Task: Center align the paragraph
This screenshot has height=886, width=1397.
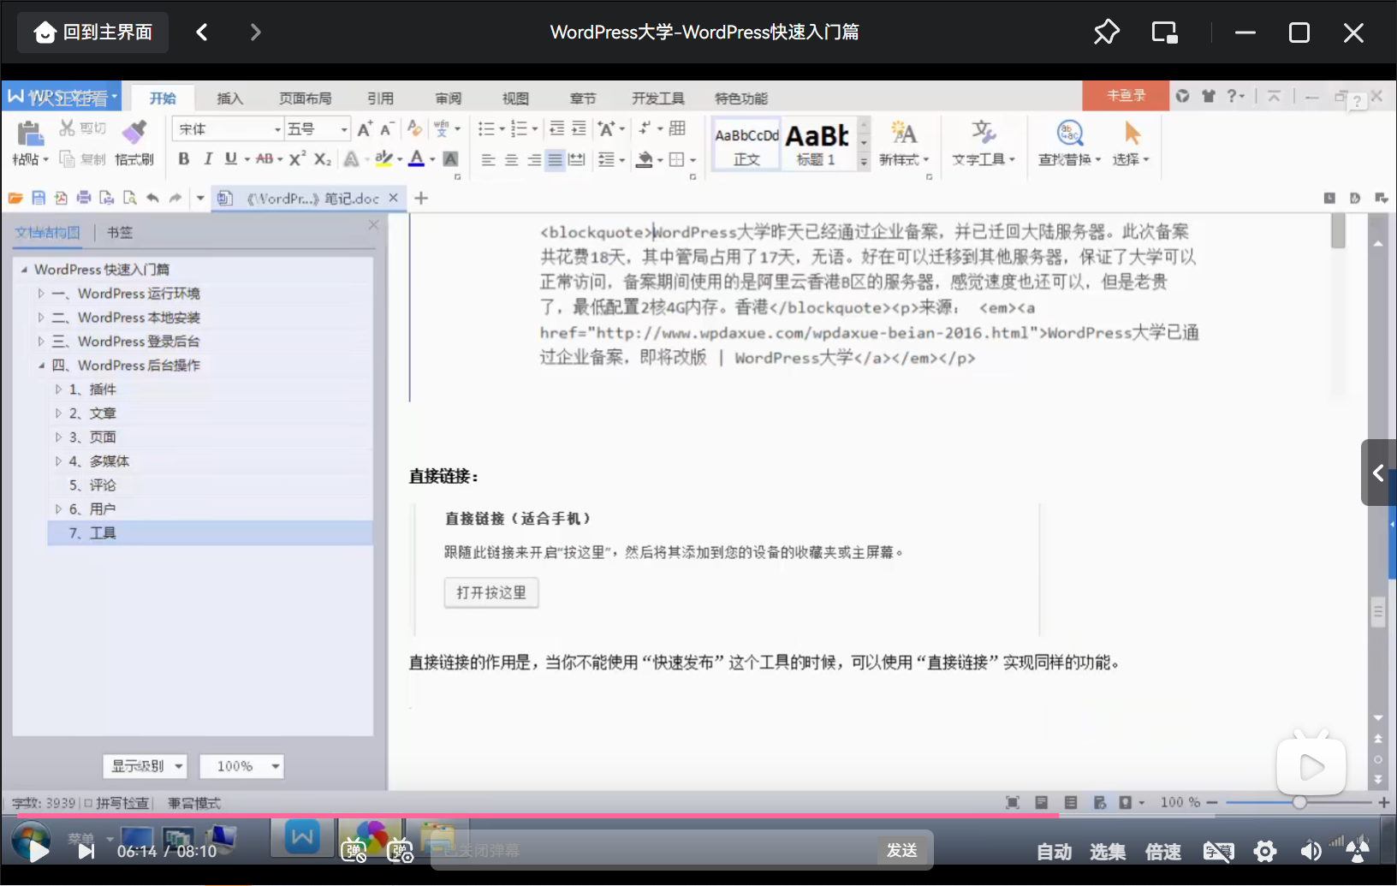Action: point(511,160)
